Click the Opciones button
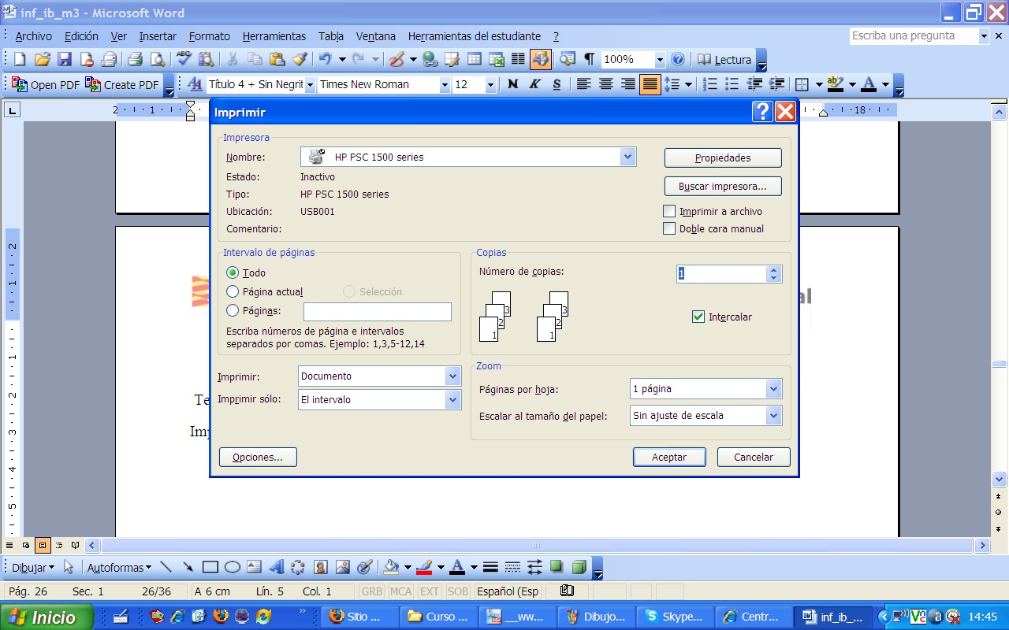Viewport: 1009px width, 630px height. [258, 457]
